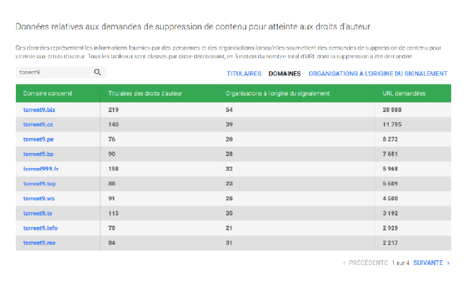Open the torrent9.ws domain link
This screenshot has height=306, width=467.
[x=39, y=198]
